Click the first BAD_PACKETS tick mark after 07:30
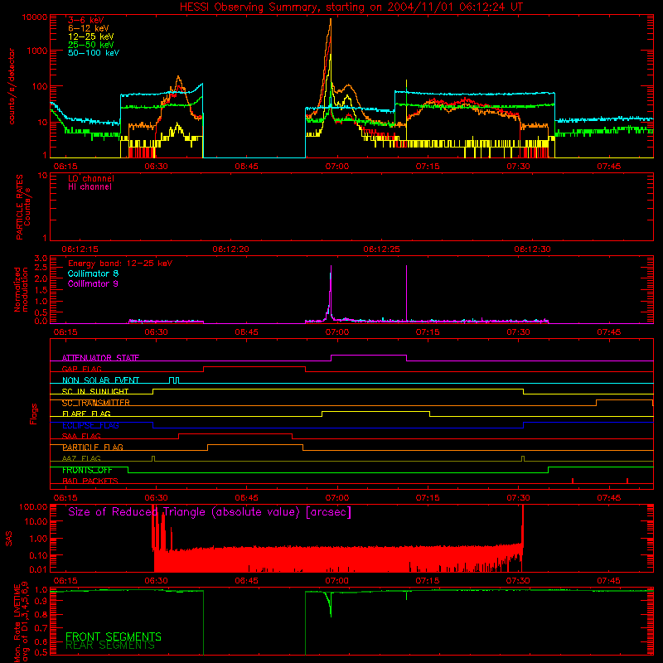663x663 pixels. [x=573, y=481]
